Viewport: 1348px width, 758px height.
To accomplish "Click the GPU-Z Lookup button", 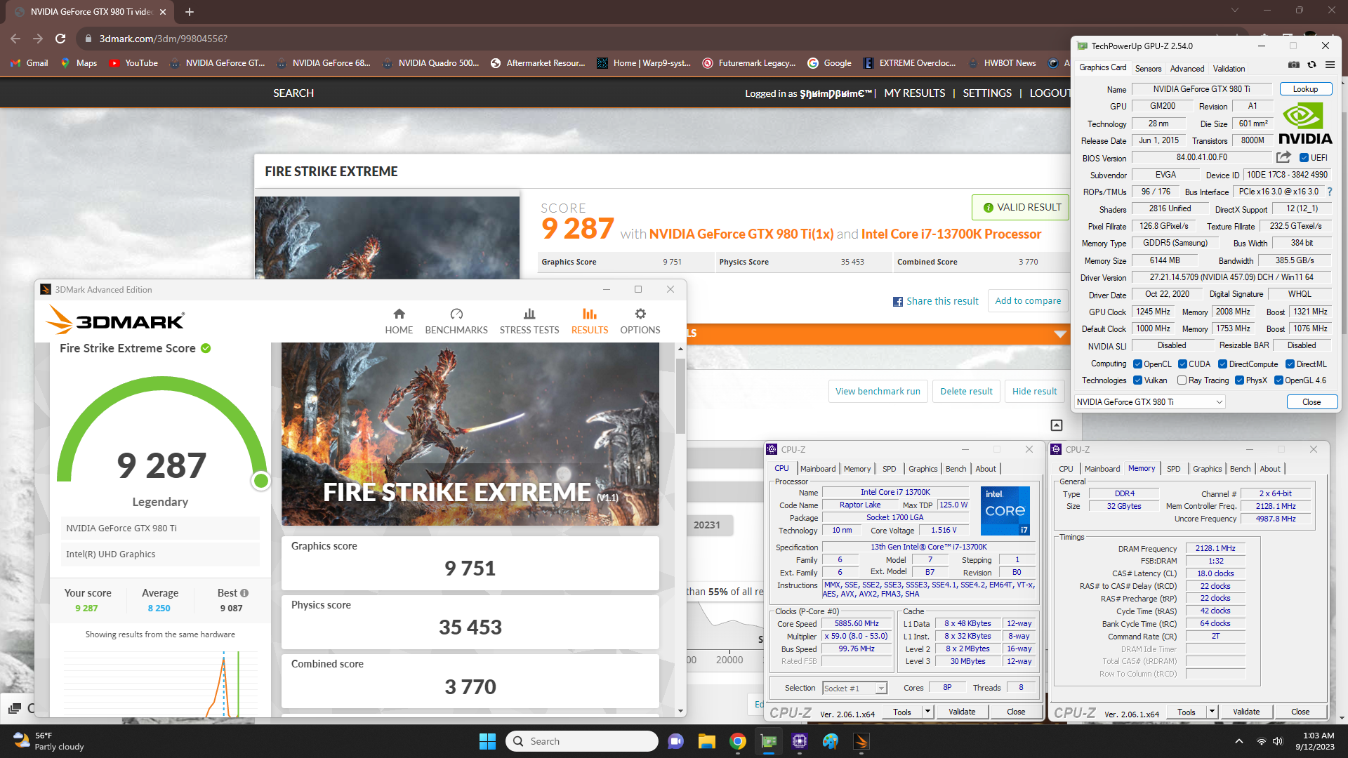I will tap(1305, 89).
